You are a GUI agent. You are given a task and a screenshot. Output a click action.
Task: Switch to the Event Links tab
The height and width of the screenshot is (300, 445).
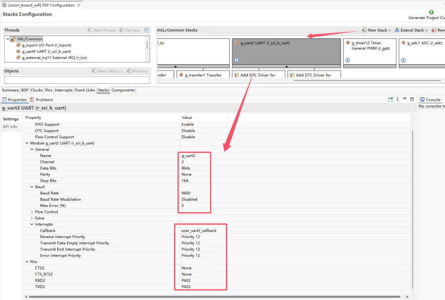85,90
